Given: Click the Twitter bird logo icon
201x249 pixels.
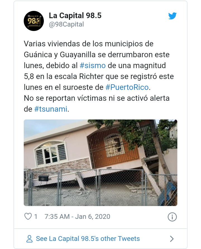Looking at the screenshot, I should point(173,16).
